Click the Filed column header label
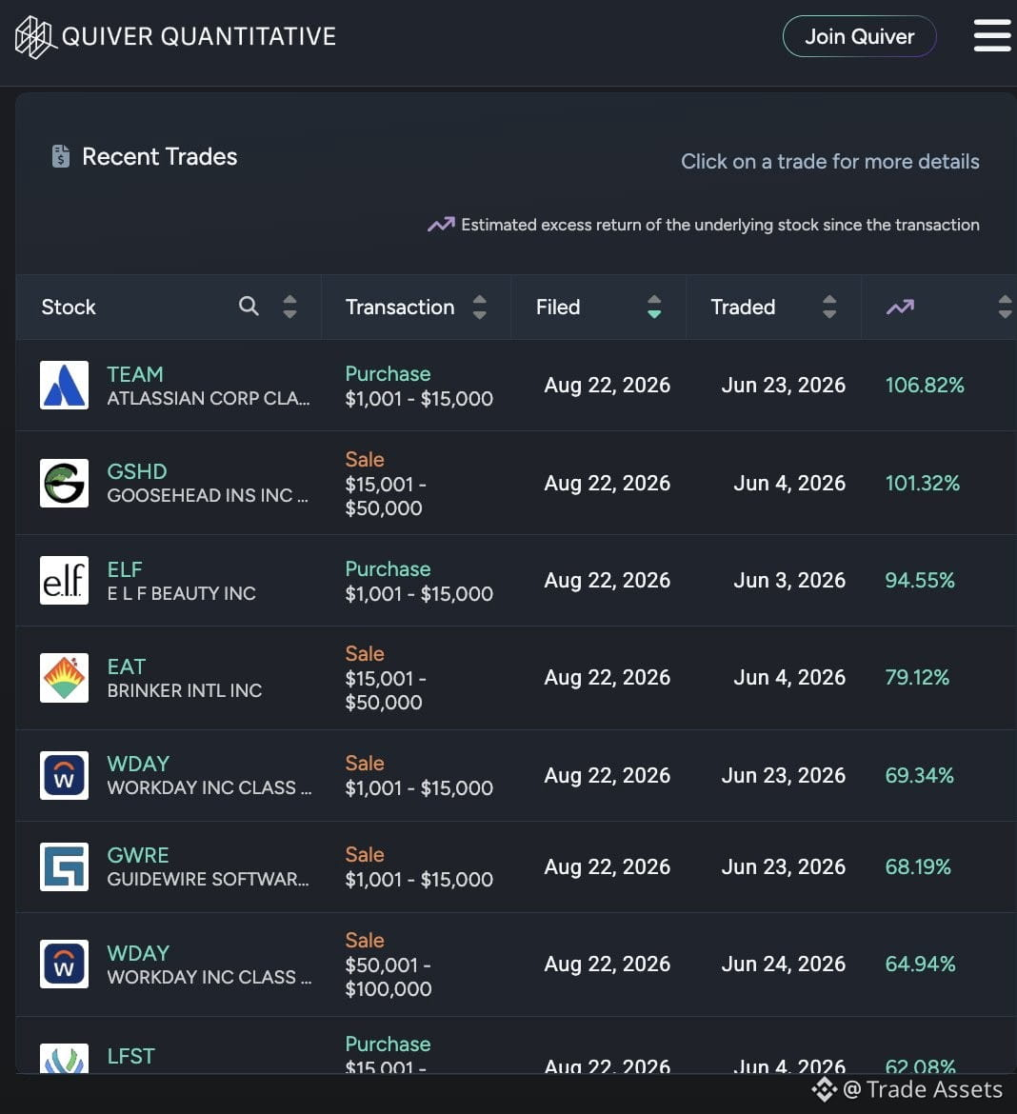Screen dimensions: 1017x1114 [558, 307]
